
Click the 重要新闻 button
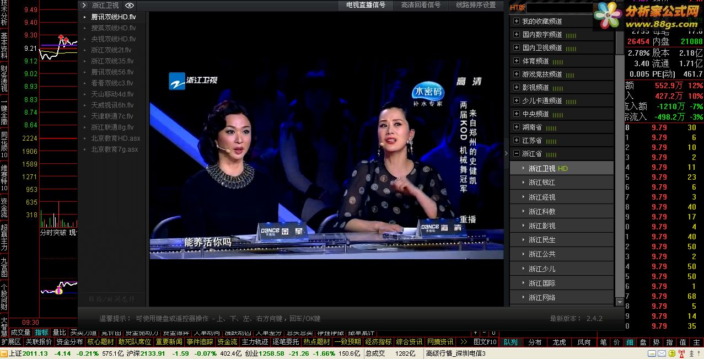point(169,342)
